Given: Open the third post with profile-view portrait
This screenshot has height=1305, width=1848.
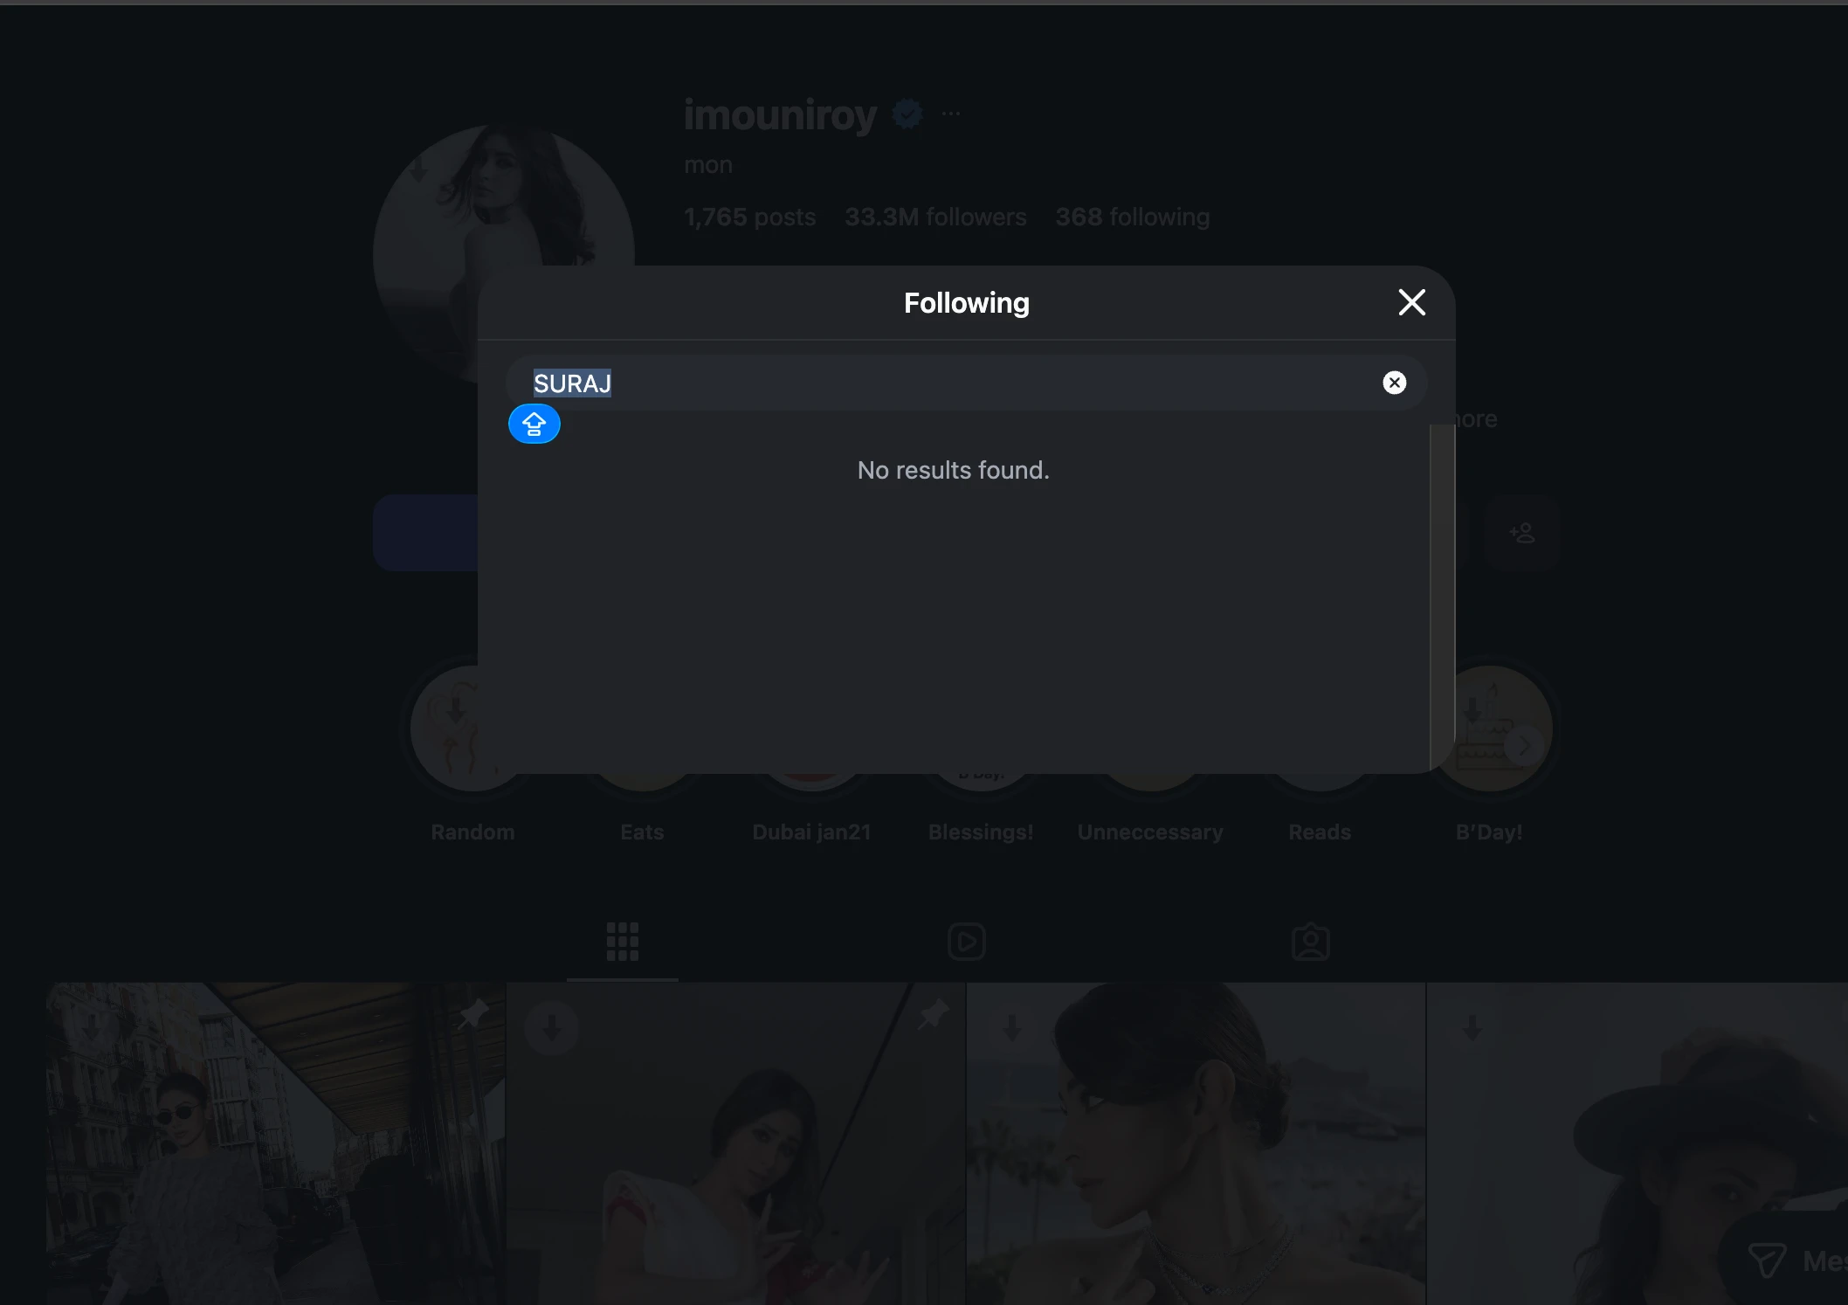Looking at the screenshot, I should tap(1196, 1143).
